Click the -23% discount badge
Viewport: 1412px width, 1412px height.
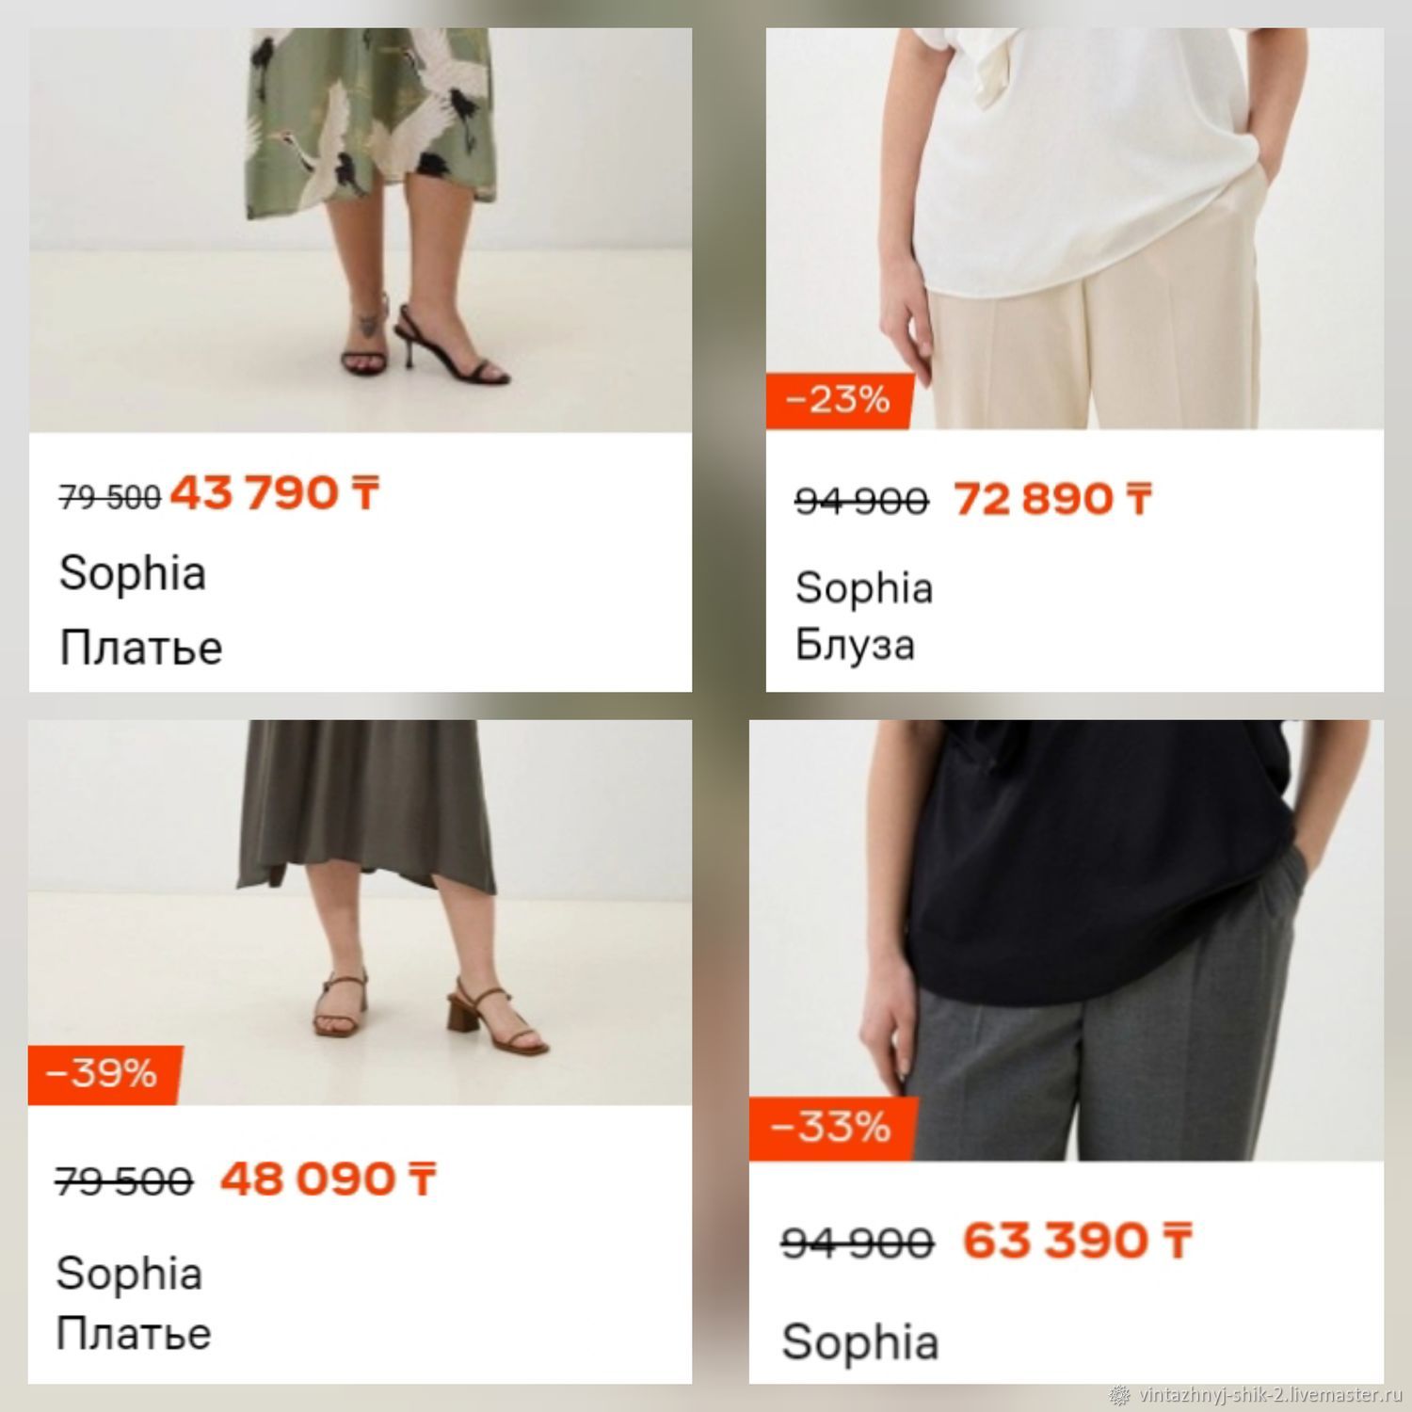[x=839, y=401]
